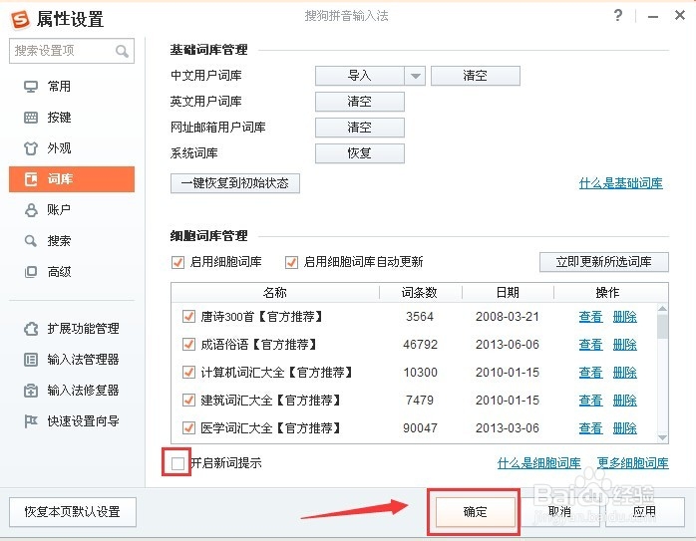Close the 属性设置 window
Image resolution: width=696 pixels, height=541 pixels.
[x=680, y=16]
